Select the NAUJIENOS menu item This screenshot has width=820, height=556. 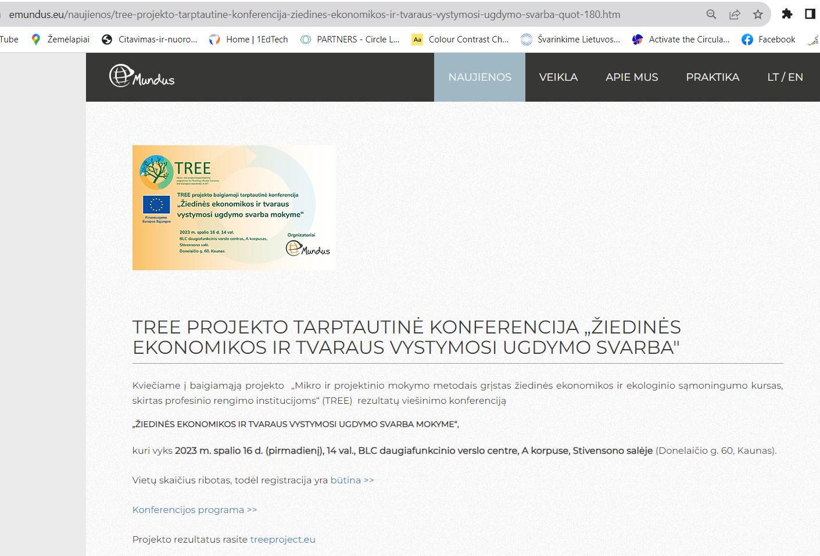pyautogui.click(x=479, y=77)
